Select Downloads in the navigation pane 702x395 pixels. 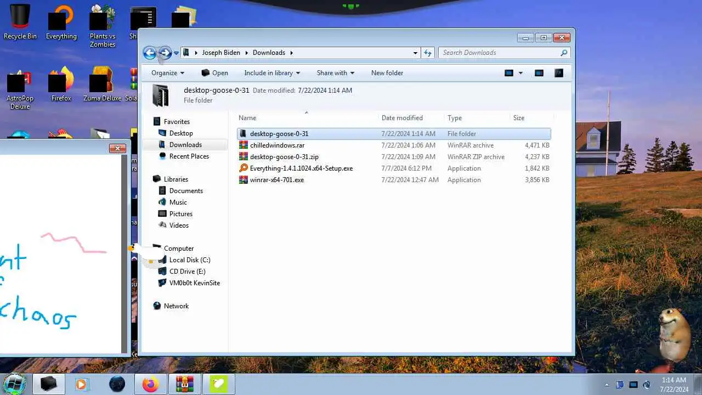click(185, 145)
